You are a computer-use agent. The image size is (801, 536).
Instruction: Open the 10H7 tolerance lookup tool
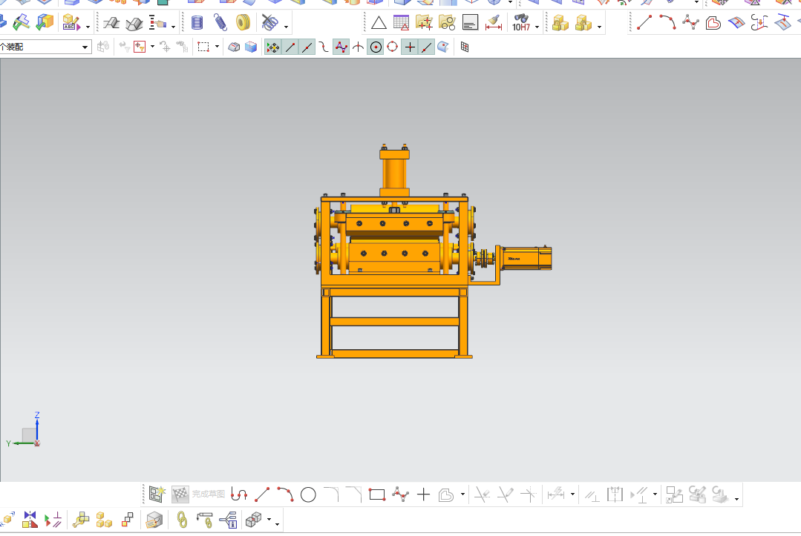(x=521, y=22)
